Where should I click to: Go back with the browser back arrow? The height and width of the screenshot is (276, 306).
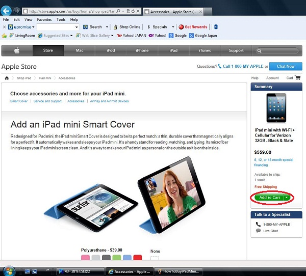[6, 11]
